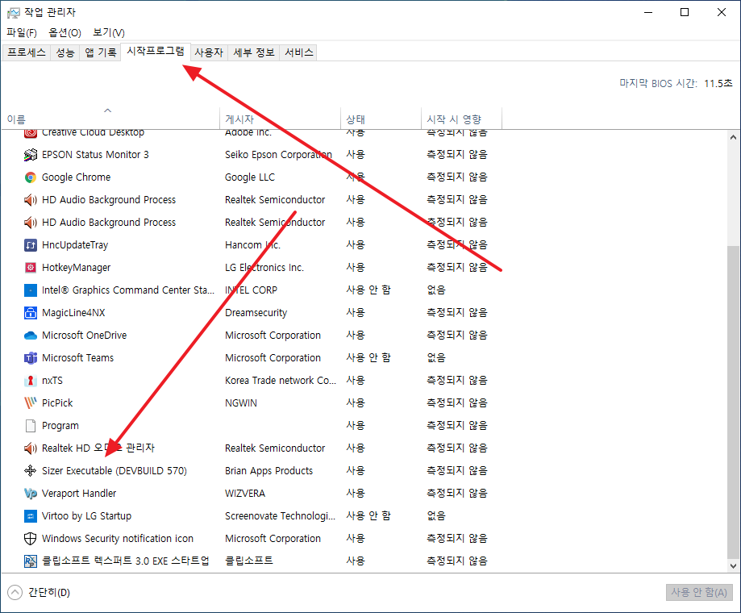The height and width of the screenshot is (613, 741).
Task: Click the HotkeyManager icon
Action: tap(31, 268)
